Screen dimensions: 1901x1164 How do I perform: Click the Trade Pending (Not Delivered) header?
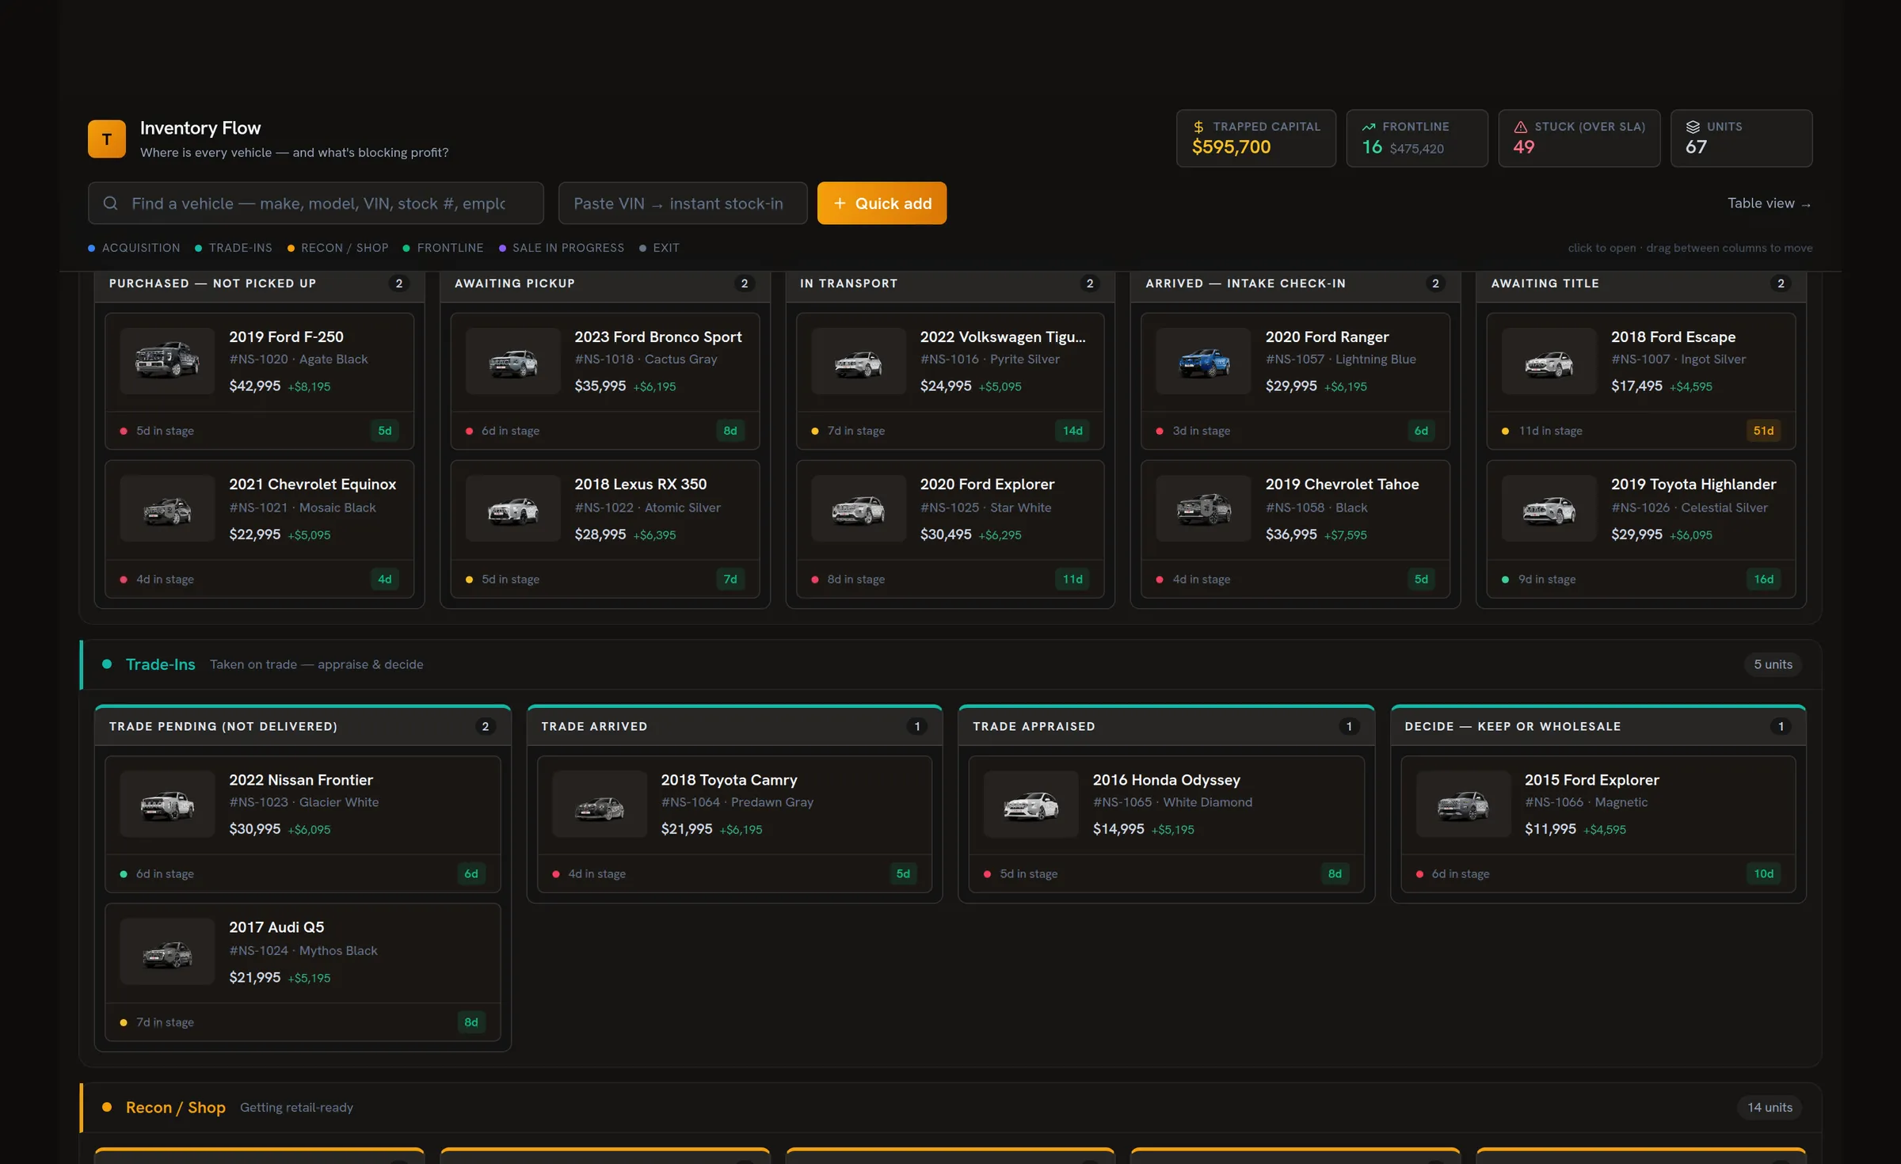click(x=303, y=726)
